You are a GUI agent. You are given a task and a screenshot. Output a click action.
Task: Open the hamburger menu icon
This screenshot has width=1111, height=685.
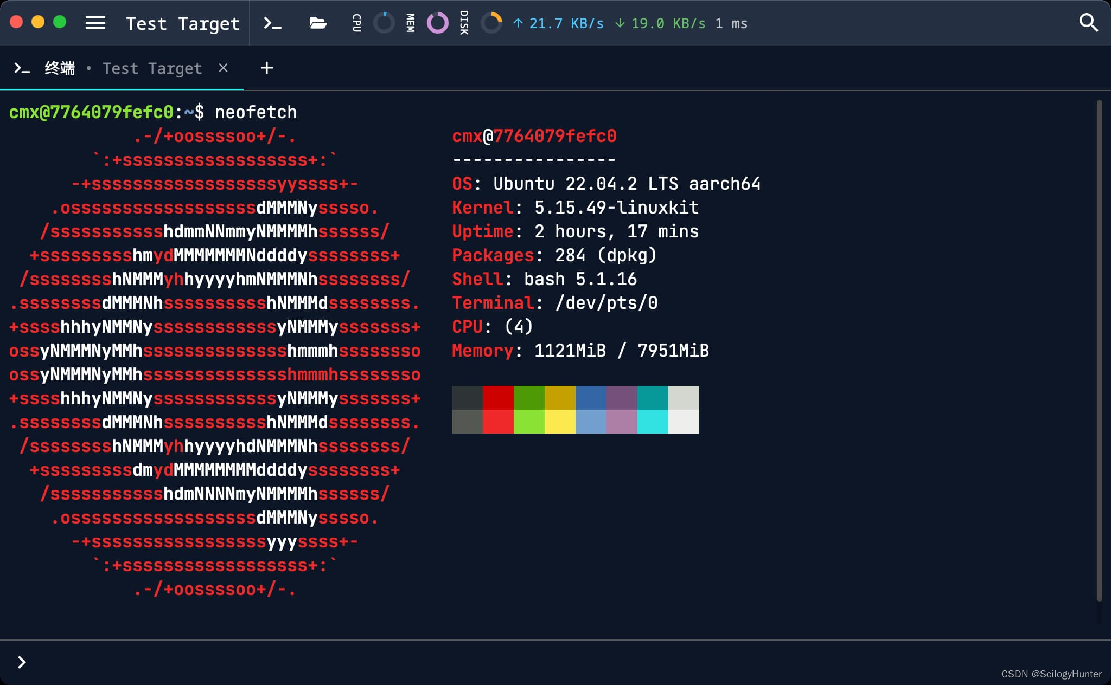[95, 23]
